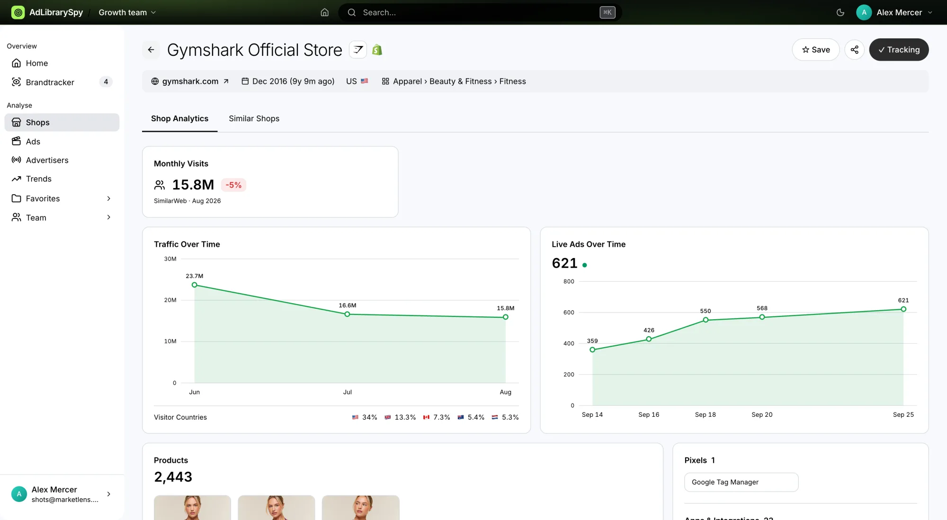This screenshot has height=520, width=947.
Task: Open Trends in the sidebar
Action: [62, 179]
